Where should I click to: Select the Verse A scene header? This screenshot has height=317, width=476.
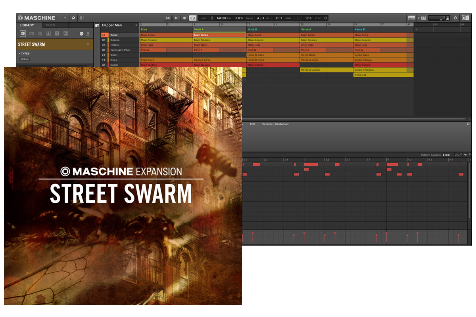[326, 29]
